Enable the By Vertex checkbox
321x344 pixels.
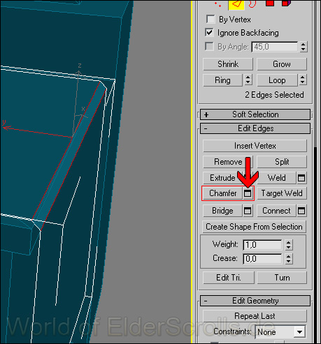coord(211,20)
